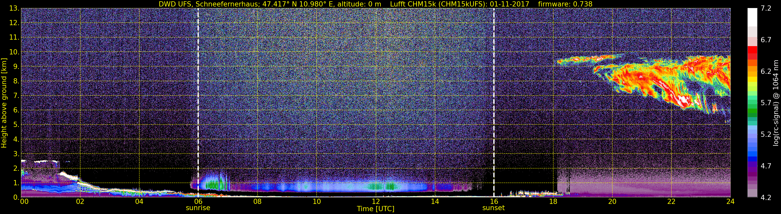Click the time-axis tick label '20'

pyautogui.click(x=612, y=202)
